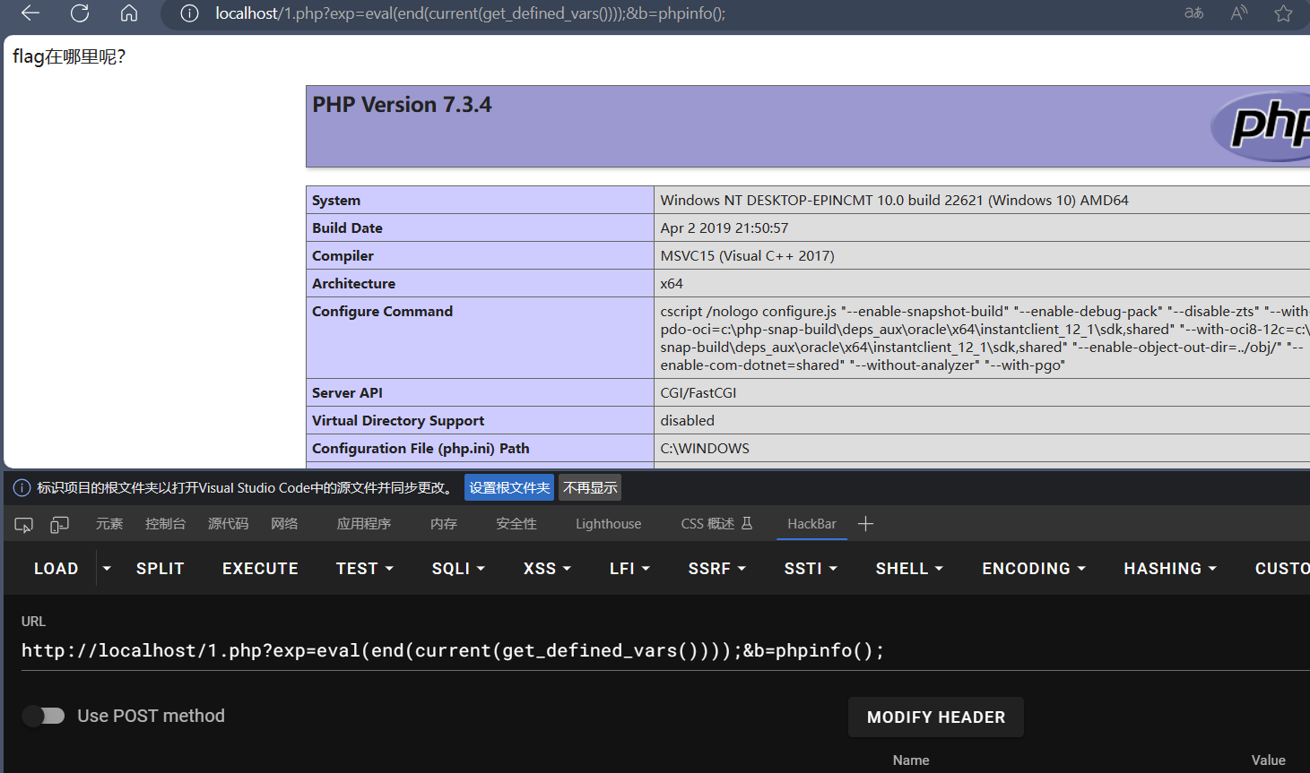Click the browser address bar URL
The width and height of the screenshot is (1310, 773).
click(470, 13)
